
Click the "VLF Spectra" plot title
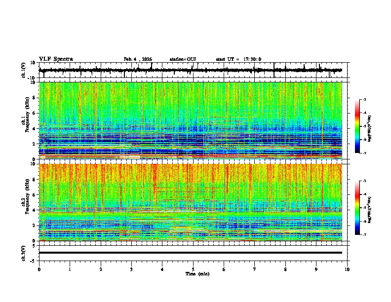pyautogui.click(x=56, y=59)
